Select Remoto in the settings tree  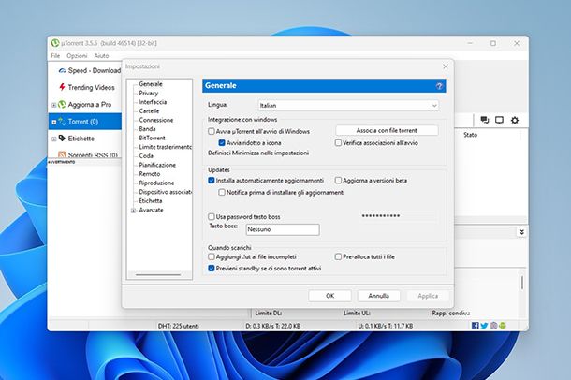click(150, 174)
